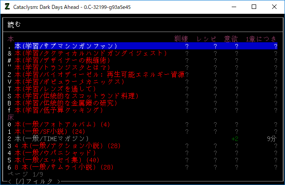The height and width of the screenshot is (185, 285).
Task: Choose the 低予算クッキング book
Action: coord(62,110)
